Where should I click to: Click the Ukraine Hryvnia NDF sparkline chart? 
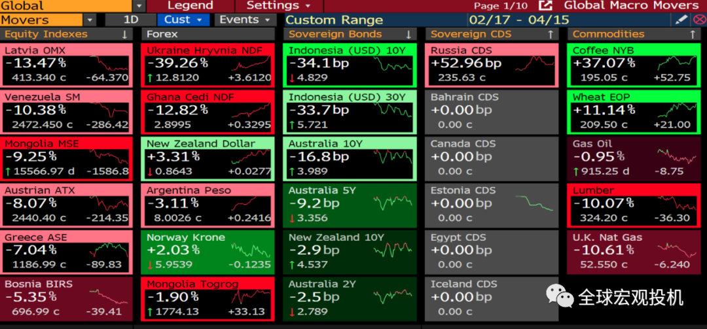click(250, 63)
